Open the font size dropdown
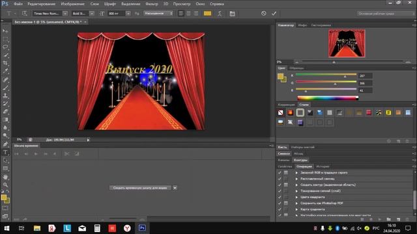 [128, 13]
